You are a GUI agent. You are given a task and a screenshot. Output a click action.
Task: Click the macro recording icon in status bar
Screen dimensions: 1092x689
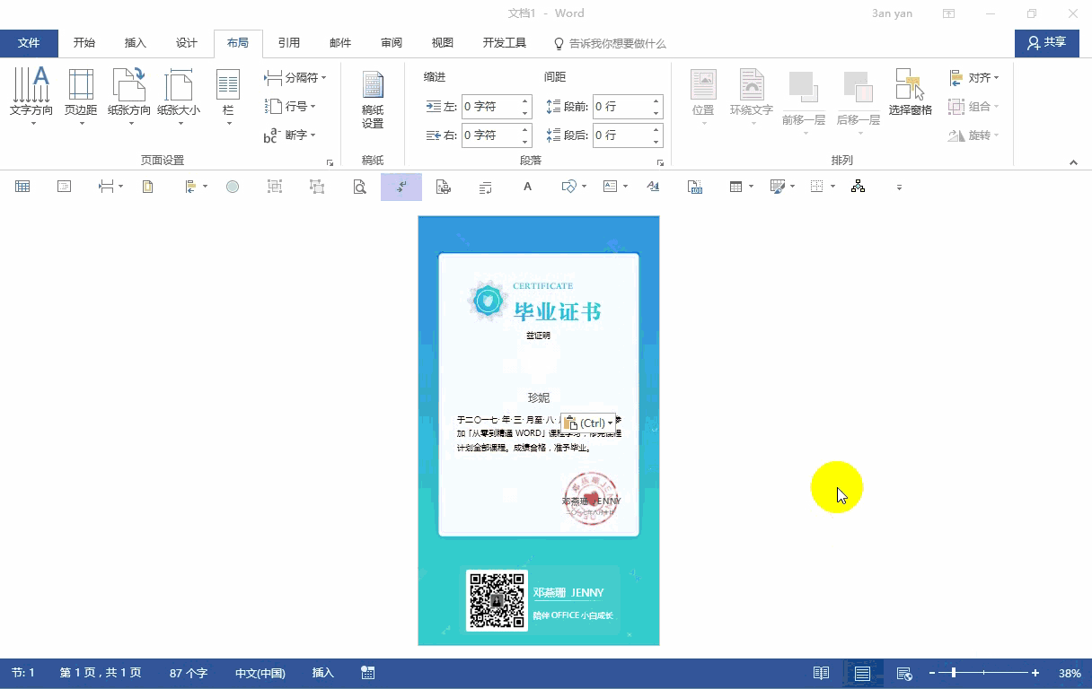click(367, 673)
